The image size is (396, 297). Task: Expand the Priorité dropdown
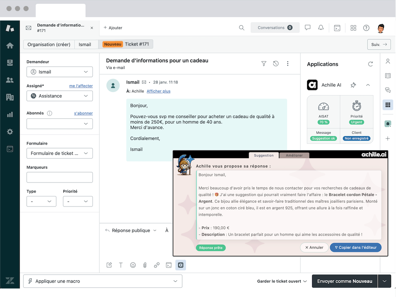[x=78, y=201]
